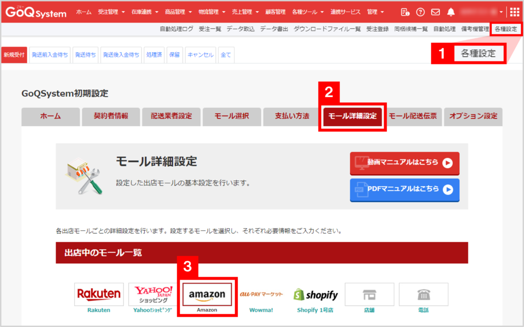Open the モール配送伝票 tab
The image size is (524, 327).
[412, 116]
